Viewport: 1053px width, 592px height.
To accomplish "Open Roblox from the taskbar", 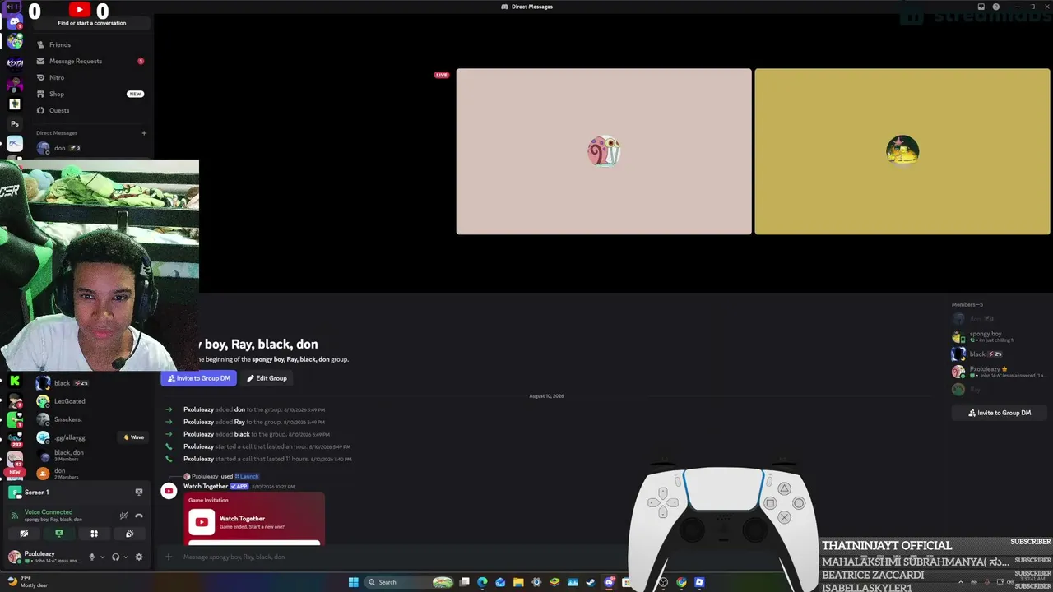I will click(699, 582).
